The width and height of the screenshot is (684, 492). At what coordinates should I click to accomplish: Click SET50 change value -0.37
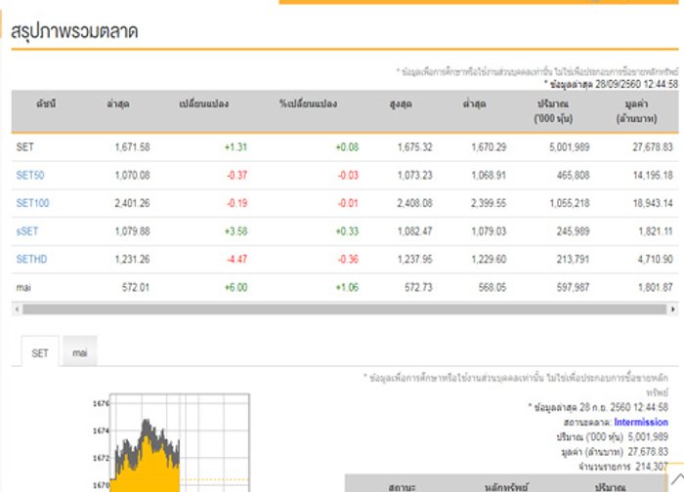click(236, 175)
